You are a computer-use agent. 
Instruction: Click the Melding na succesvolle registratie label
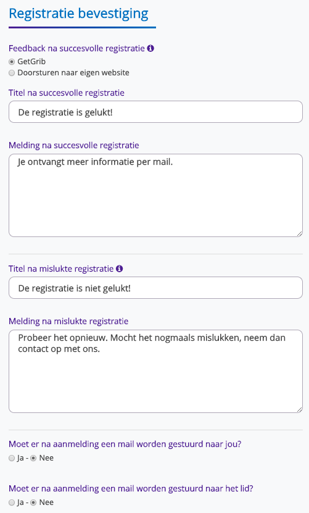point(73,145)
